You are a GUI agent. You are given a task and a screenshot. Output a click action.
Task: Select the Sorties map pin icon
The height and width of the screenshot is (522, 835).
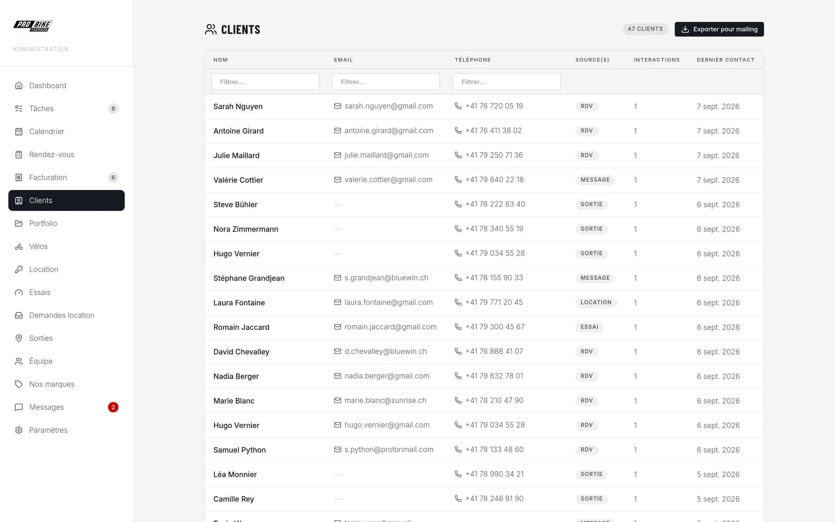(x=19, y=338)
